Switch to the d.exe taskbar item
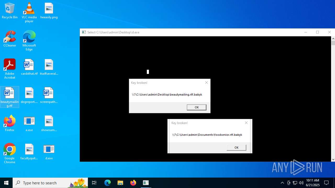 [146, 183]
